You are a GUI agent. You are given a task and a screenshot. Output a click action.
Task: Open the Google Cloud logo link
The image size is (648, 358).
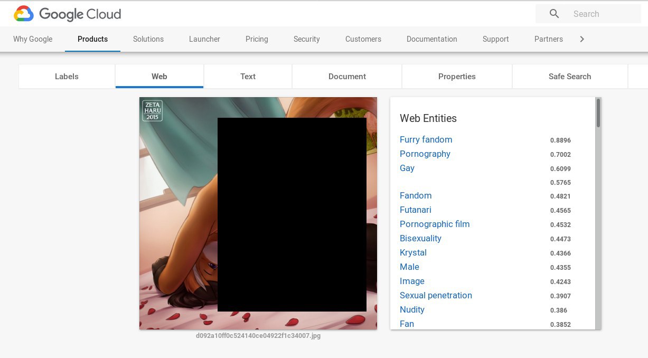67,14
